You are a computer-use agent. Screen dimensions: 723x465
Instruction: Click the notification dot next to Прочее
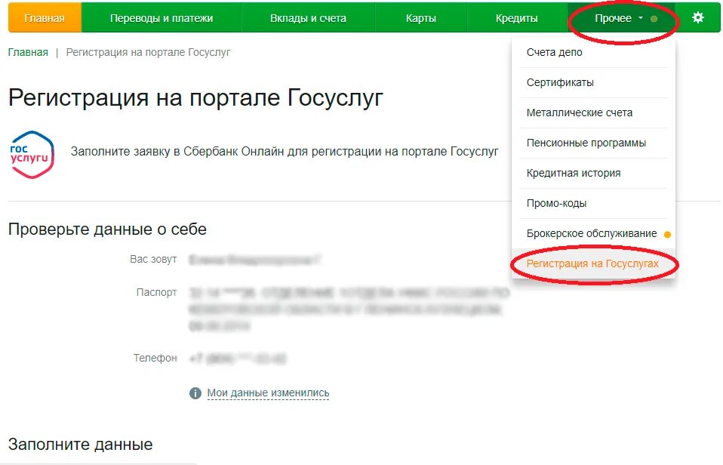pyautogui.click(x=654, y=19)
